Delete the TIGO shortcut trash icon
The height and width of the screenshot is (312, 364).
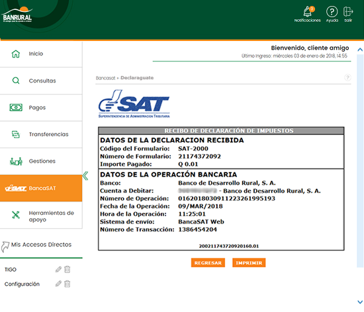coord(67,269)
